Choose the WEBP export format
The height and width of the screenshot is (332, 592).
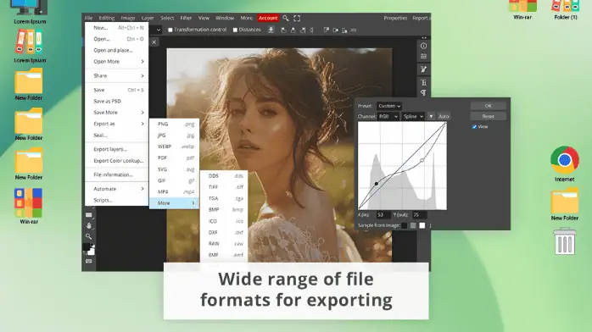[174, 147]
